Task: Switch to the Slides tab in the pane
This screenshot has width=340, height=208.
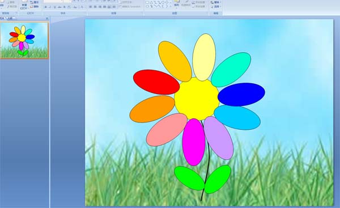Action: [2, 19]
